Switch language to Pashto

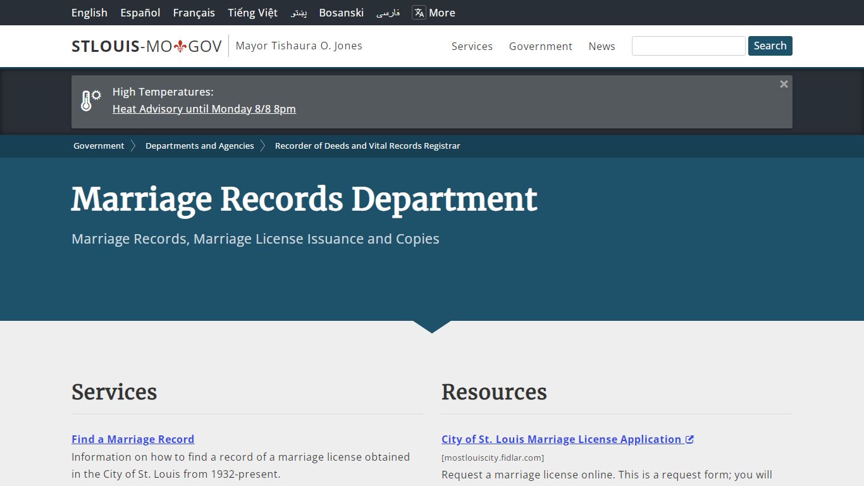click(299, 13)
